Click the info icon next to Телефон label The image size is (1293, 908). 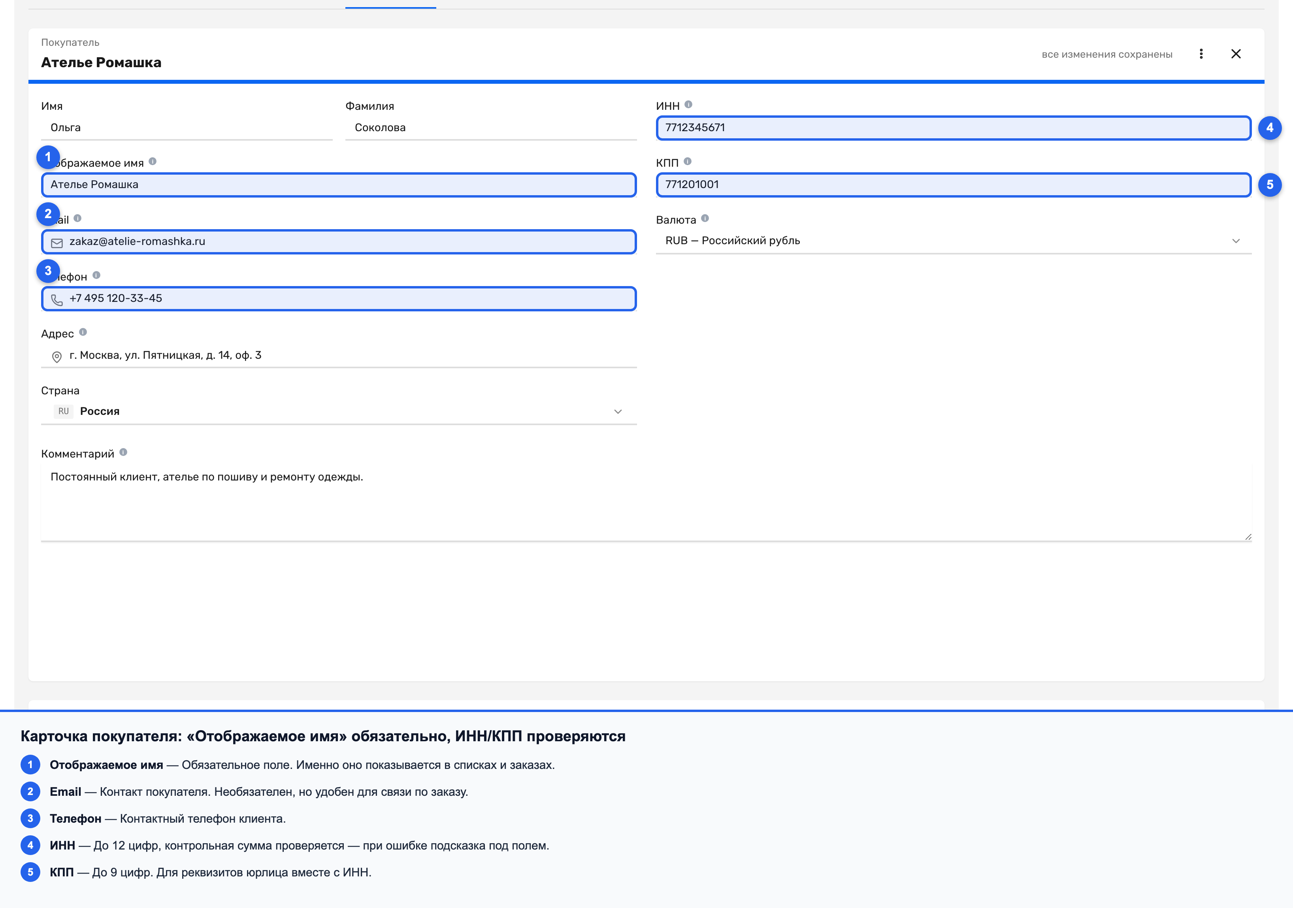coord(96,275)
